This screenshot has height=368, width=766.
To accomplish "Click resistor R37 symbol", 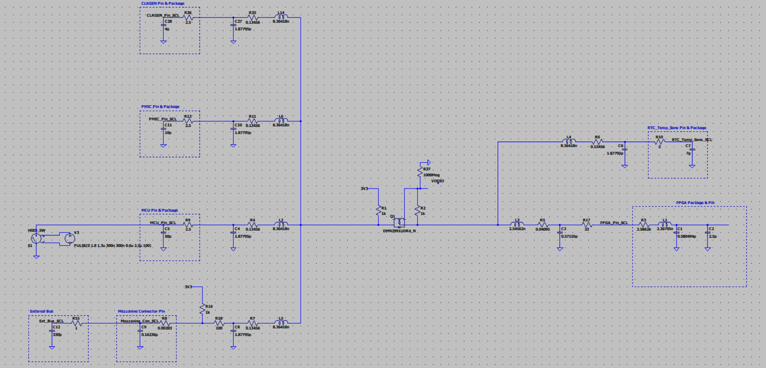I will [x=420, y=172].
